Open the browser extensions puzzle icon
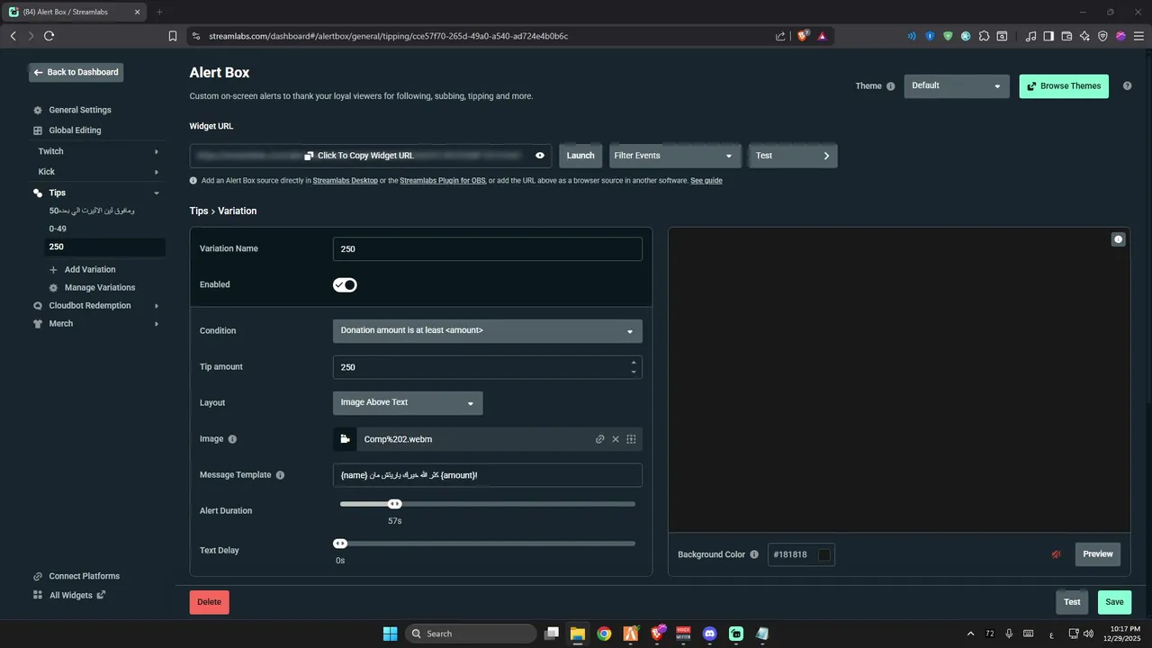 pos(984,36)
